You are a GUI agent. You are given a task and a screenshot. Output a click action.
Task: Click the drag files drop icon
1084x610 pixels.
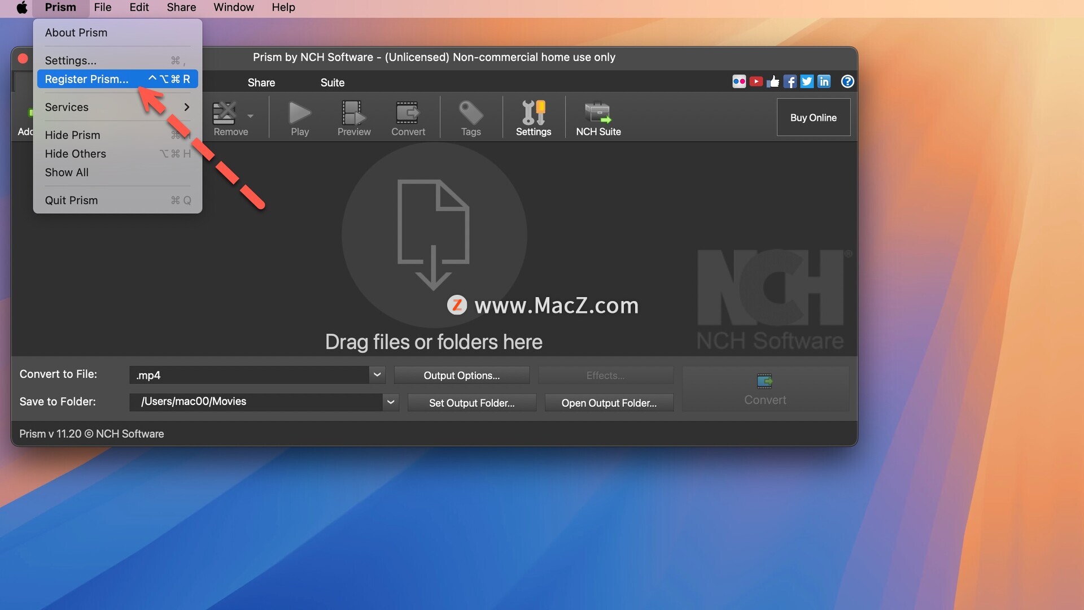click(434, 234)
